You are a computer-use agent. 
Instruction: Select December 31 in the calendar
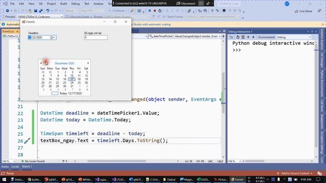pyautogui.click(x=72, y=86)
